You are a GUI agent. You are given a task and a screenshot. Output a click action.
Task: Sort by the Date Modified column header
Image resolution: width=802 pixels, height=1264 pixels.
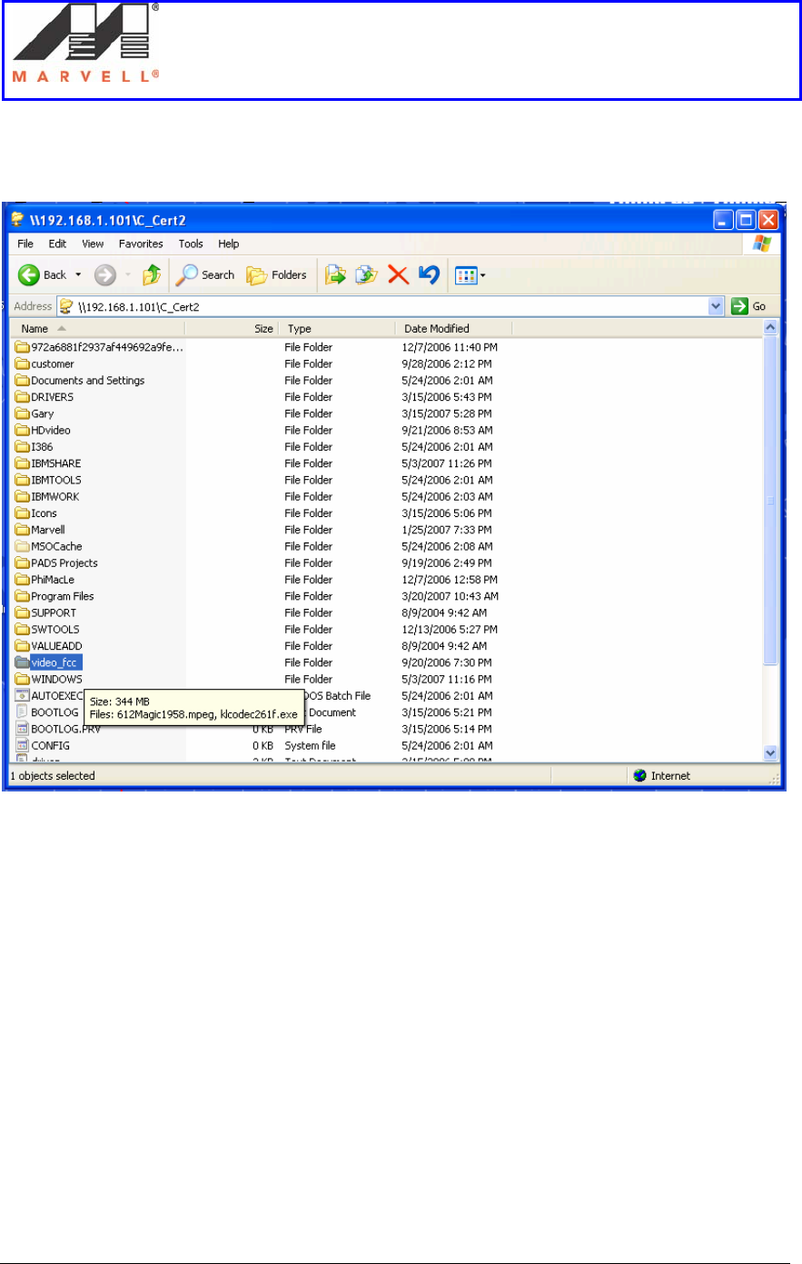454,329
